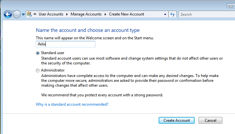The image size is (235, 134).
Task: Open 'Why is a standard account recommended?' link
Action: 72,104
